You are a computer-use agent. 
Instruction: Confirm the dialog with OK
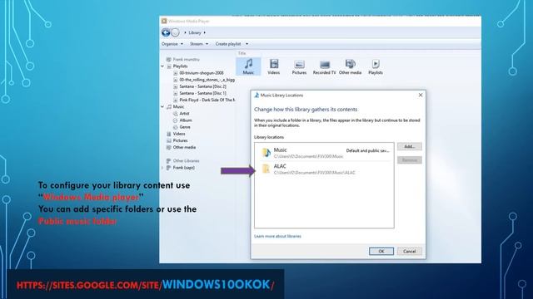click(381, 251)
